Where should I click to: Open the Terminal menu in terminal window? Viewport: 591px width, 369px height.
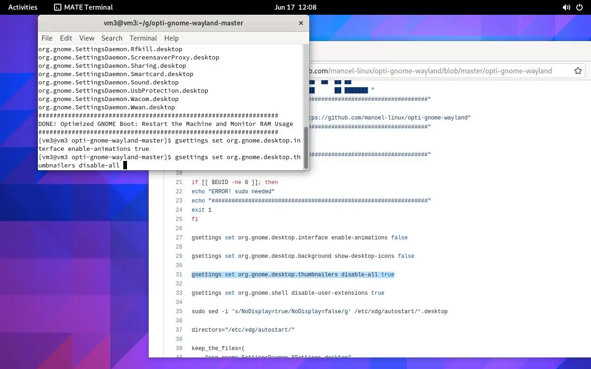coord(143,38)
